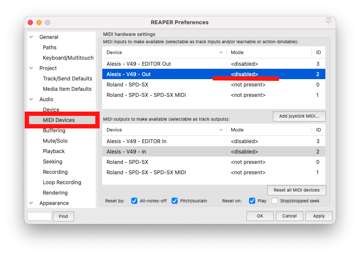Click Mode column header in MIDI inputs
Image resolution: width=360 pixels, height=256 pixels.
pyautogui.click(x=269, y=52)
